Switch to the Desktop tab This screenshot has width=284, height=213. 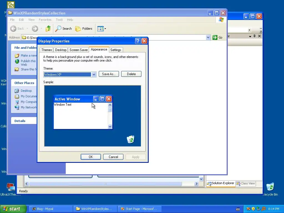tap(61, 50)
